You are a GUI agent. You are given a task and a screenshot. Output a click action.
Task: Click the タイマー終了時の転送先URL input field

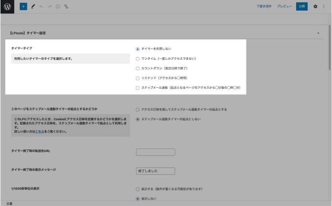point(156,152)
